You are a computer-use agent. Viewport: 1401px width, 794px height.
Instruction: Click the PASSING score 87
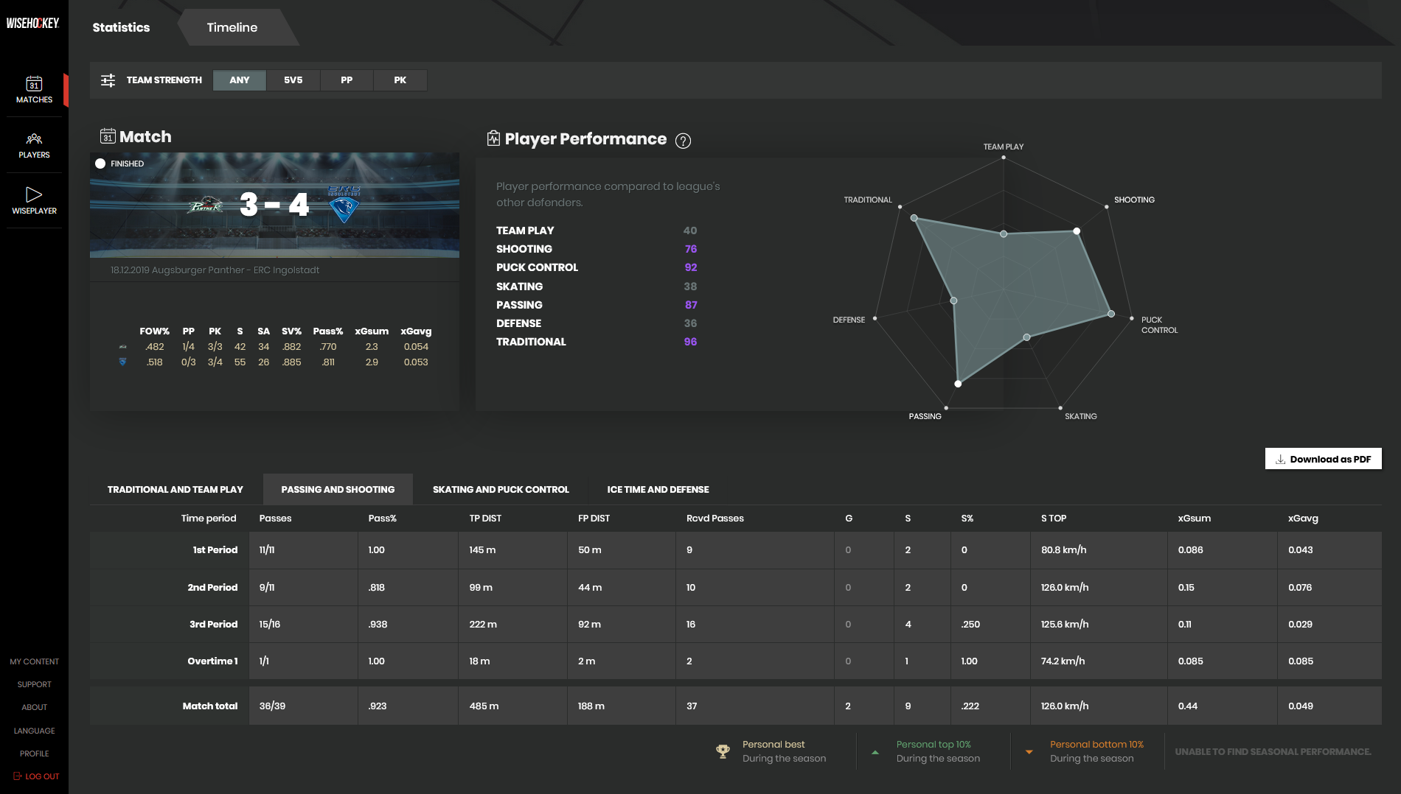[691, 305]
